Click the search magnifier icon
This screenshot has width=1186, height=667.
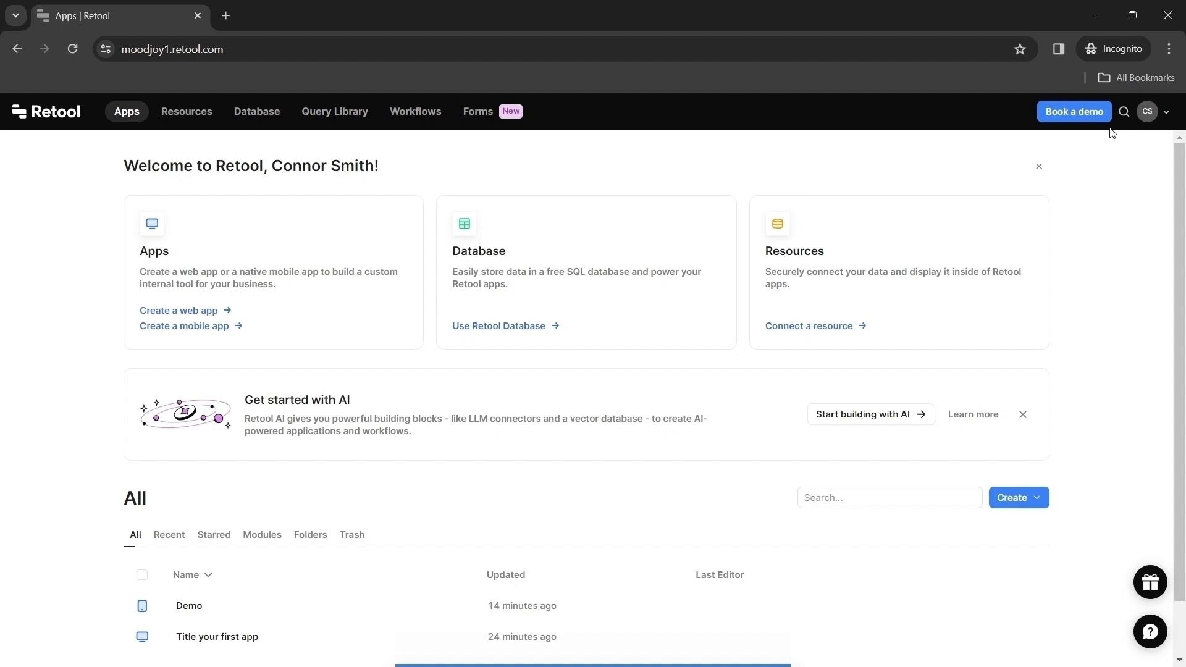[1123, 111]
